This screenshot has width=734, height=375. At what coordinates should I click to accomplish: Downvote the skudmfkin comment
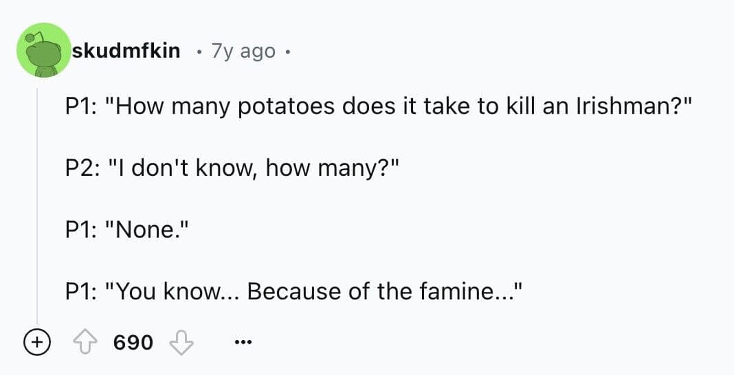tap(182, 341)
